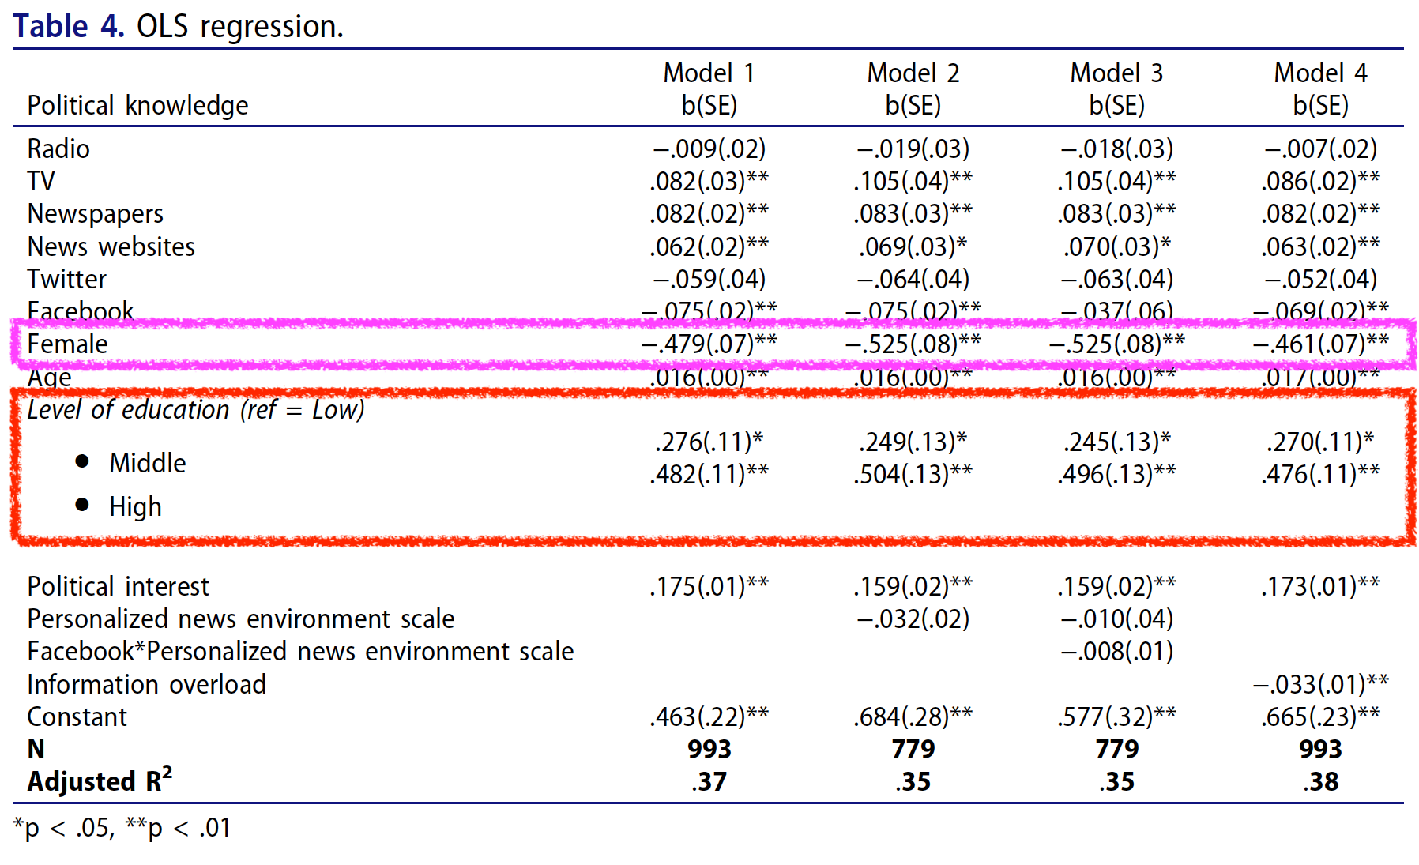Image resolution: width=1419 pixels, height=865 pixels.
Task: Click the blue "Table 4." title label
Action: point(68,27)
